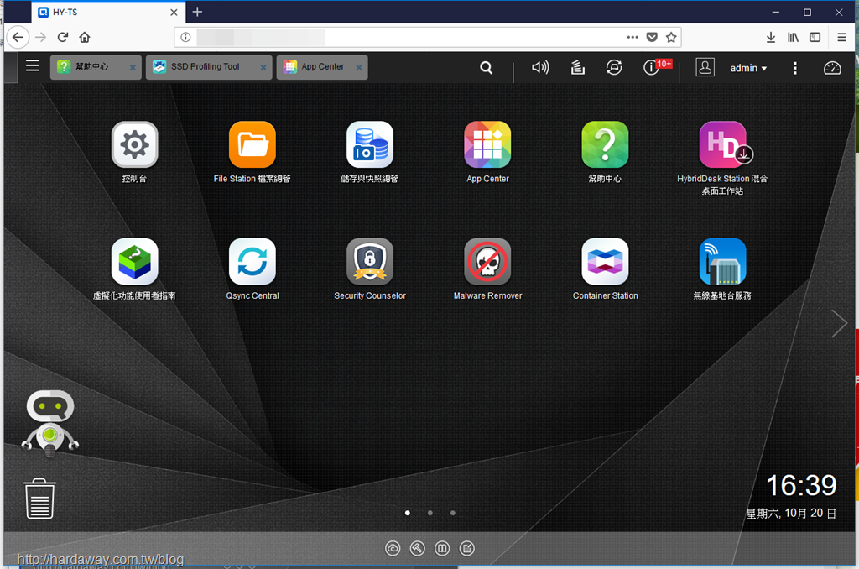The height and width of the screenshot is (569, 859).
Task: Toggle browser sidebar
Action: (x=815, y=37)
